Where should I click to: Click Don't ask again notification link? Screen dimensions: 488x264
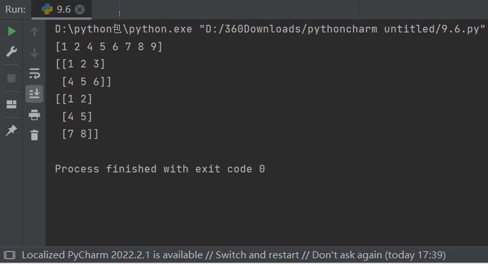[347, 255]
